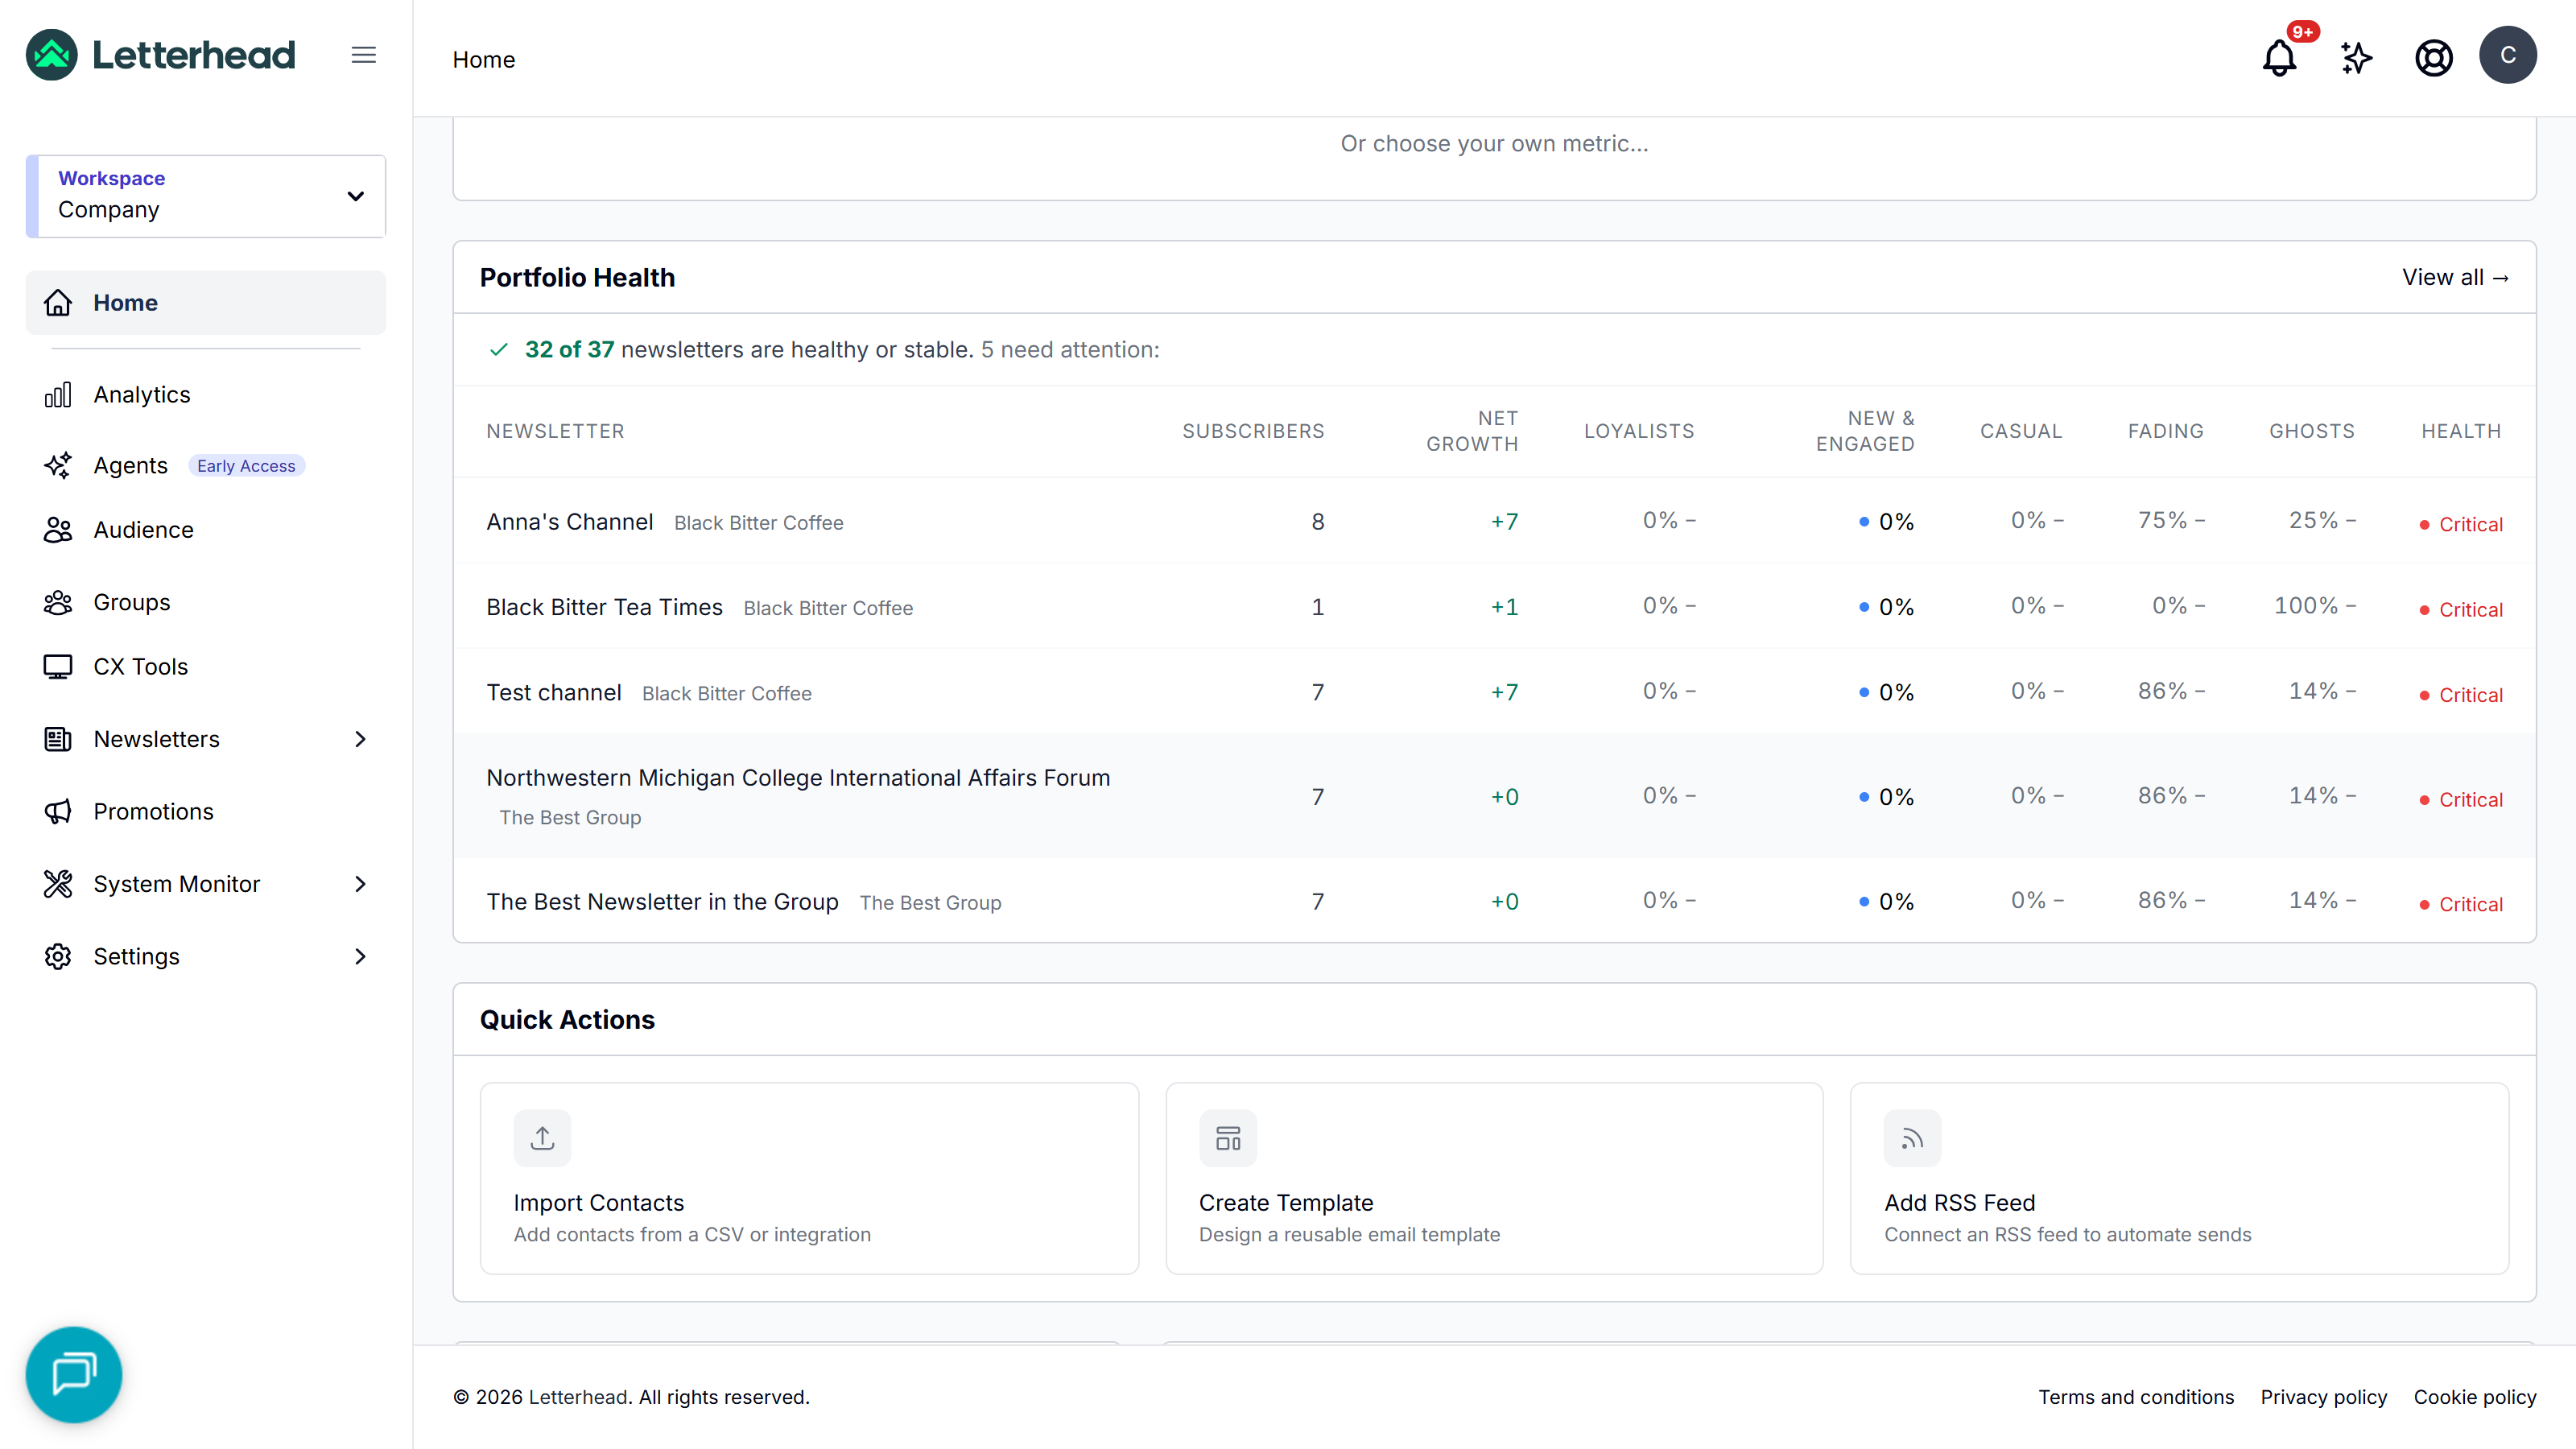Click the System Monitor tools icon
This screenshot has width=2576, height=1449.
(x=58, y=884)
